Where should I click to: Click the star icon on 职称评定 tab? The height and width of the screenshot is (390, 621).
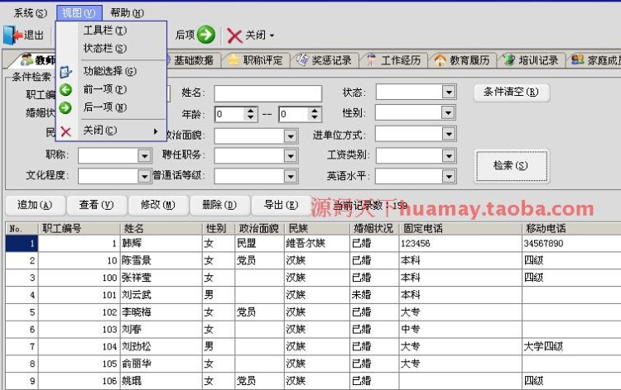(x=233, y=60)
